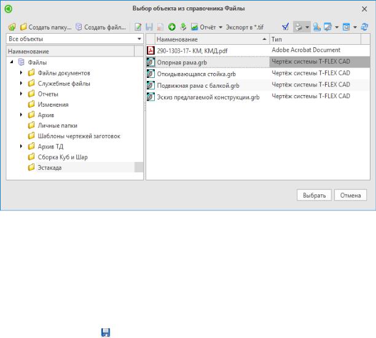Click the blue refresh arrows icon
The image size is (376, 338).
tap(364, 27)
